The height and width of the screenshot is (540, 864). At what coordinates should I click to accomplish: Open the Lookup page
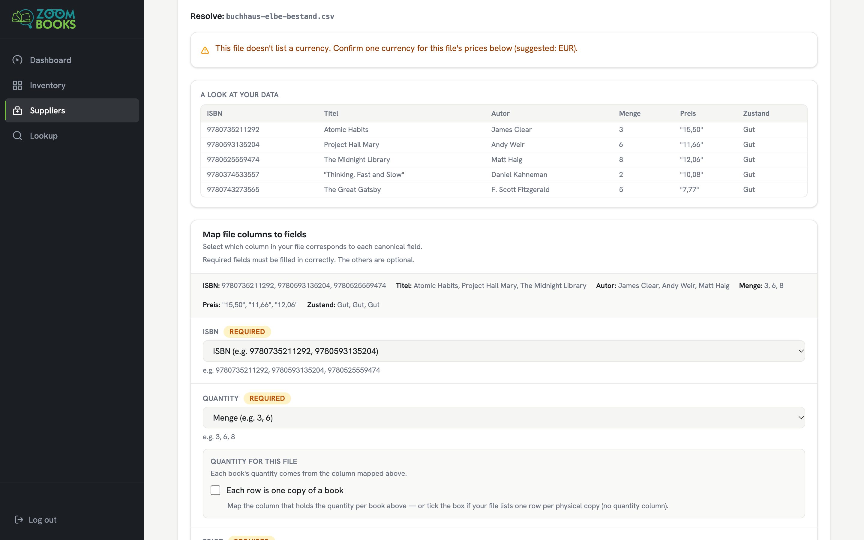pos(72,136)
